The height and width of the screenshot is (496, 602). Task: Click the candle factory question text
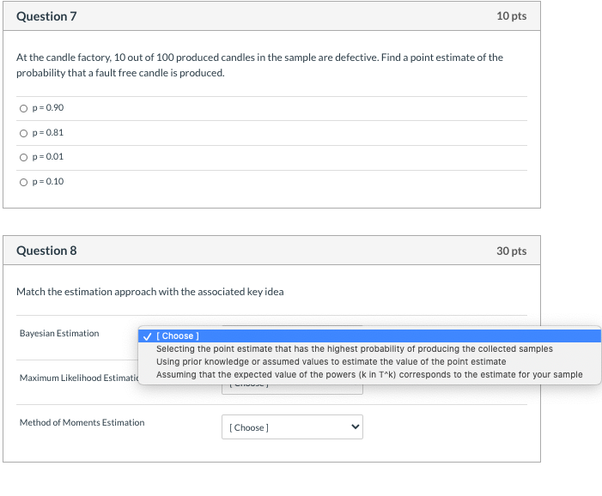pyautogui.click(x=259, y=65)
